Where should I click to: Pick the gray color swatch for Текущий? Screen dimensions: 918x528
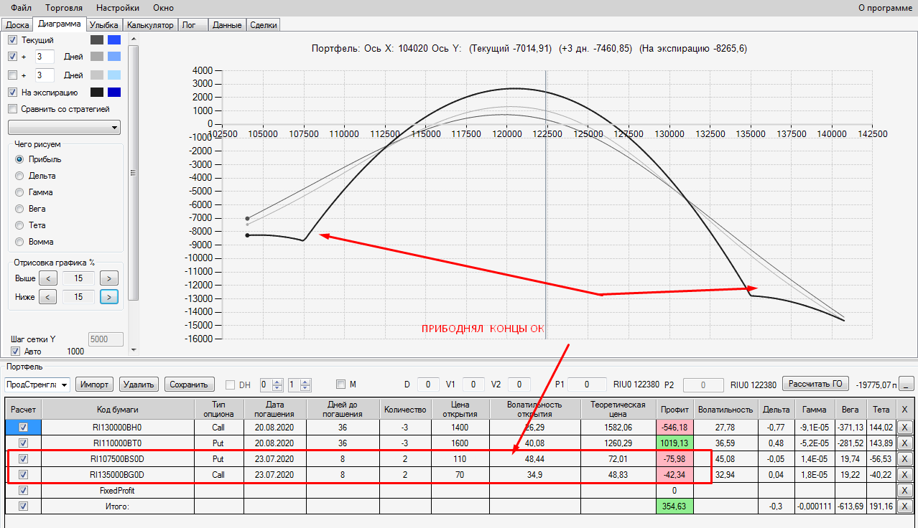point(97,40)
